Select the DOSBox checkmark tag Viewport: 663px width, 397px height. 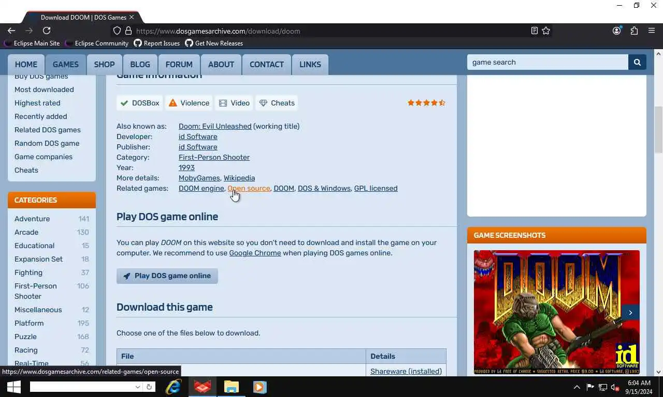pos(139,103)
